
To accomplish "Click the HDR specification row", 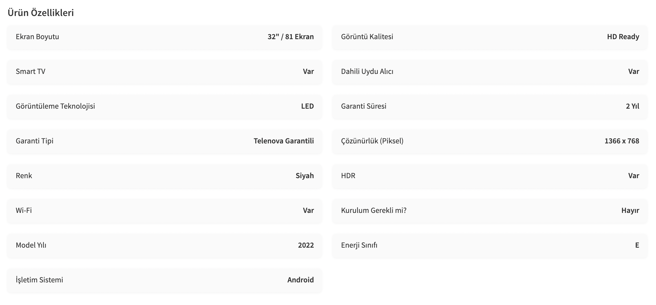I will click(x=490, y=176).
